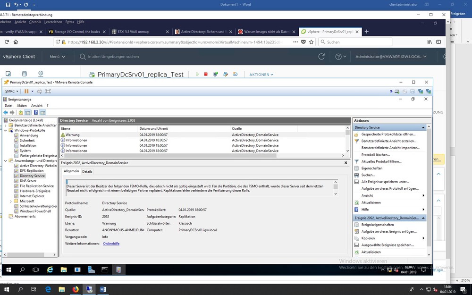Expand Benutzerdefinierte Ansichten in the tree
The width and height of the screenshot is (472, 295).
pos(6,125)
